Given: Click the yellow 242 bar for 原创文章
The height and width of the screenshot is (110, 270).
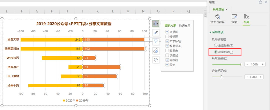Looking at the screenshot, I should pos(52,40).
